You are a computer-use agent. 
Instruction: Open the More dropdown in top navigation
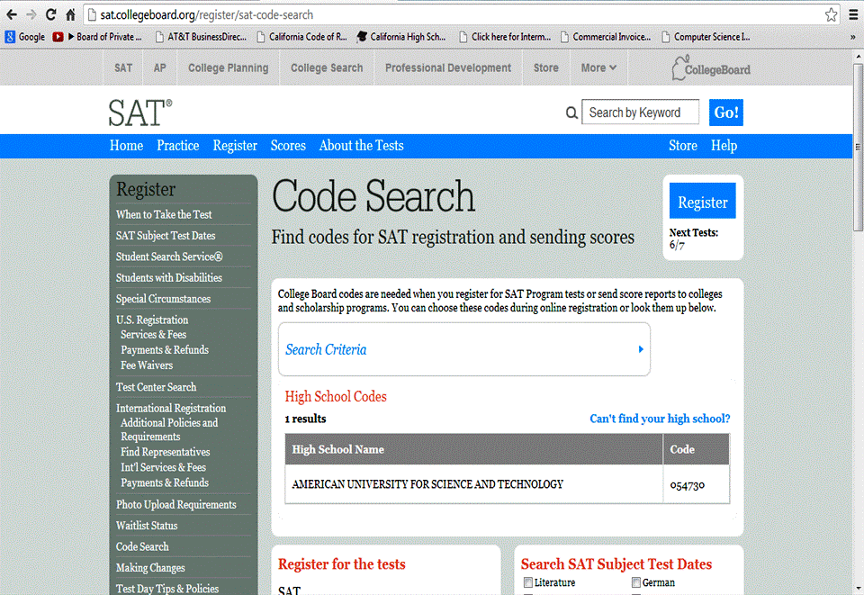tap(598, 68)
